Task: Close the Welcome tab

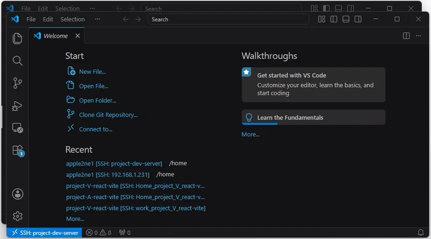Action: click(x=78, y=36)
